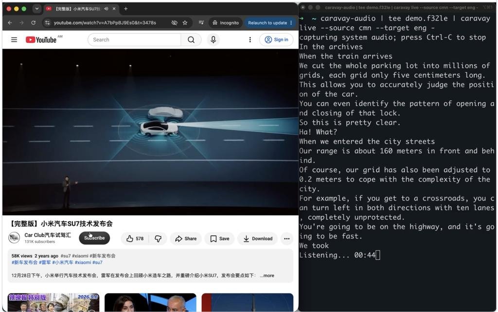This screenshot has height=312, width=498.
Task: Open the red and blue recommended thumbnail
Action: coord(248,302)
